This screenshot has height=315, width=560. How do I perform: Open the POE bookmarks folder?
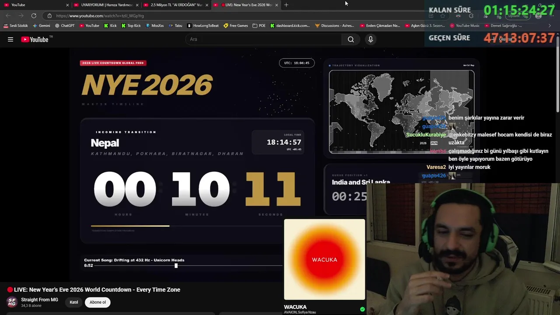(259, 26)
